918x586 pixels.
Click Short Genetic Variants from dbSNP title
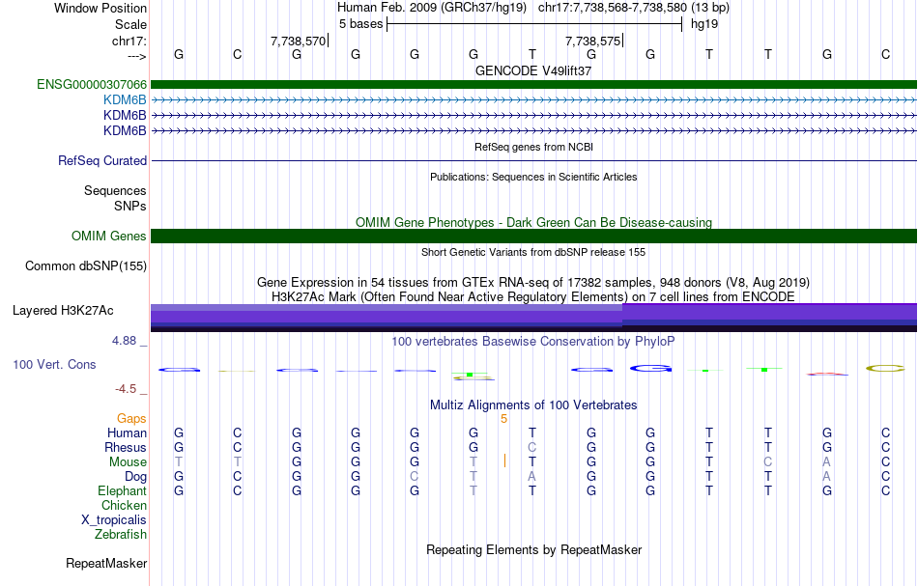[533, 253]
